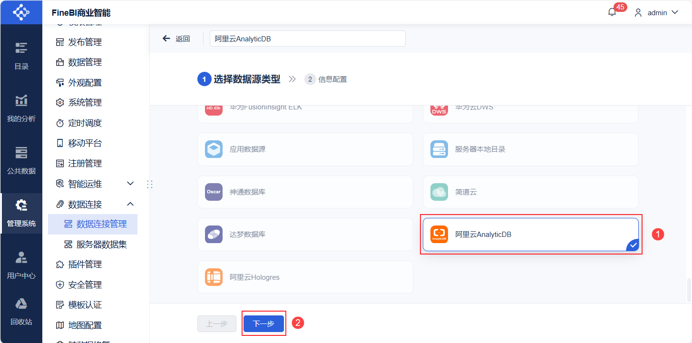The width and height of the screenshot is (692, 343).
Task: Click the 数据连接 paperclip icon
Action: pyautogui.click(x=60, y=204)
